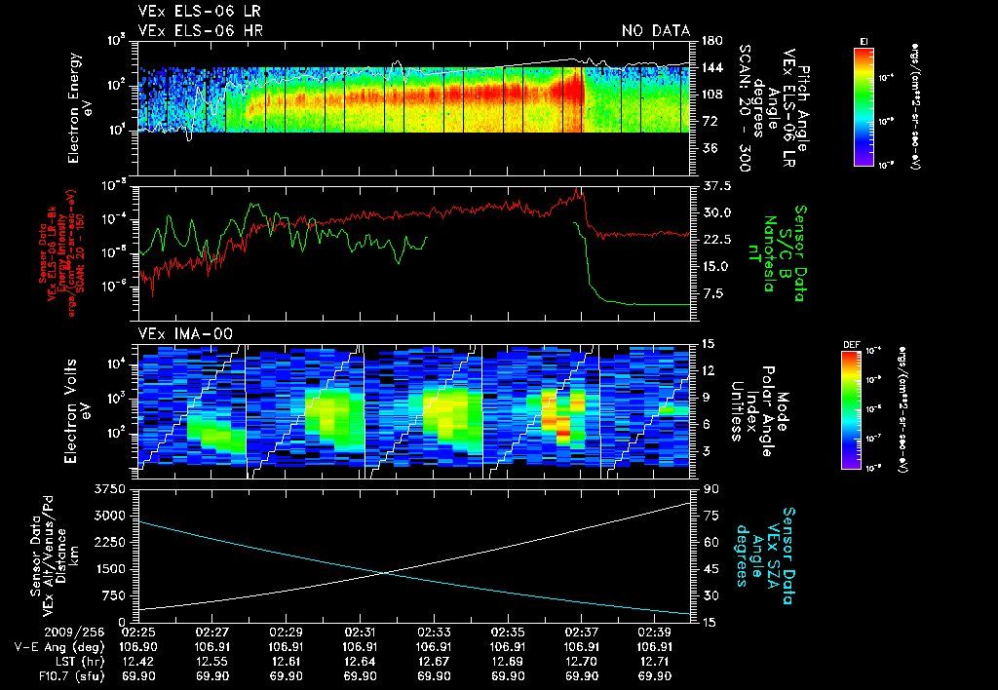998x690 pixels.
Task: Click the LST value "12.64"
Action: pyautogui.click(x=360, y=662)
